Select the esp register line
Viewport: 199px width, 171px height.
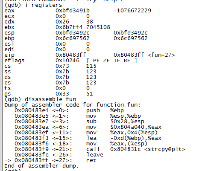coord(76,33)
